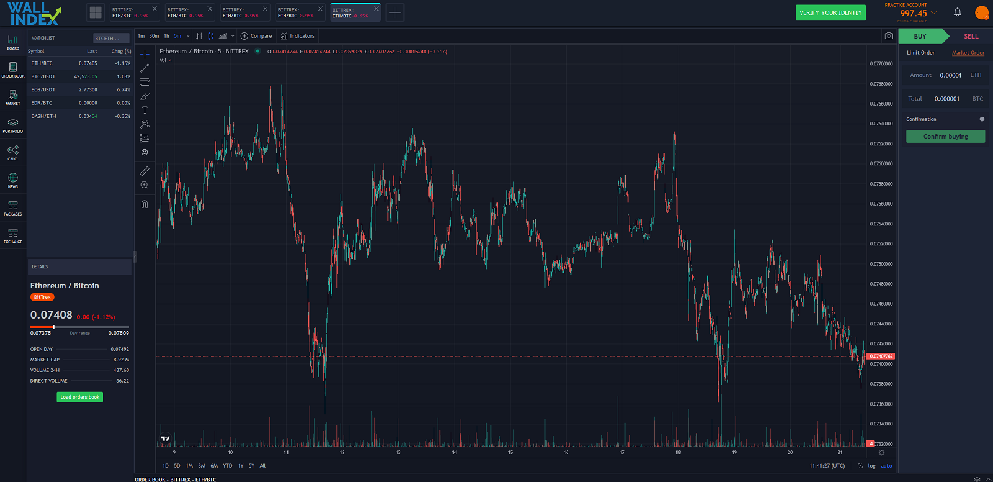
Task: Open the Board sidebar section
Action: 13,42
